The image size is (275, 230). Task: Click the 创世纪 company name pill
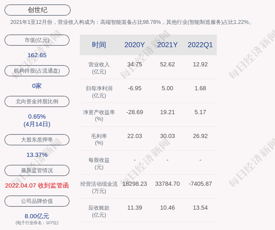click(38, 10)
